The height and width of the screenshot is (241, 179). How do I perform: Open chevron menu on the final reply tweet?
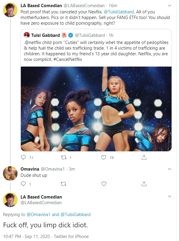(x=169, y=196)
